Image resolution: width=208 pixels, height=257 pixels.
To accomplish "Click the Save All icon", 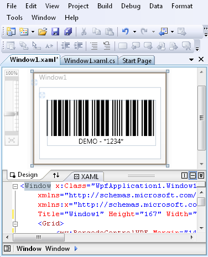I will pos(68,32).
